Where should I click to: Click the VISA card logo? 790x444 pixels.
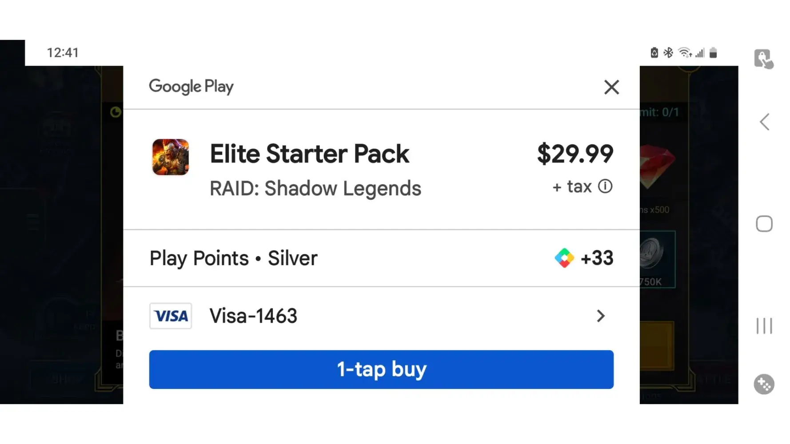pos(171,316)
